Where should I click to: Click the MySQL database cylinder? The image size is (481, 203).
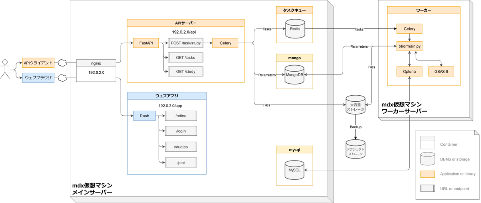295,170
